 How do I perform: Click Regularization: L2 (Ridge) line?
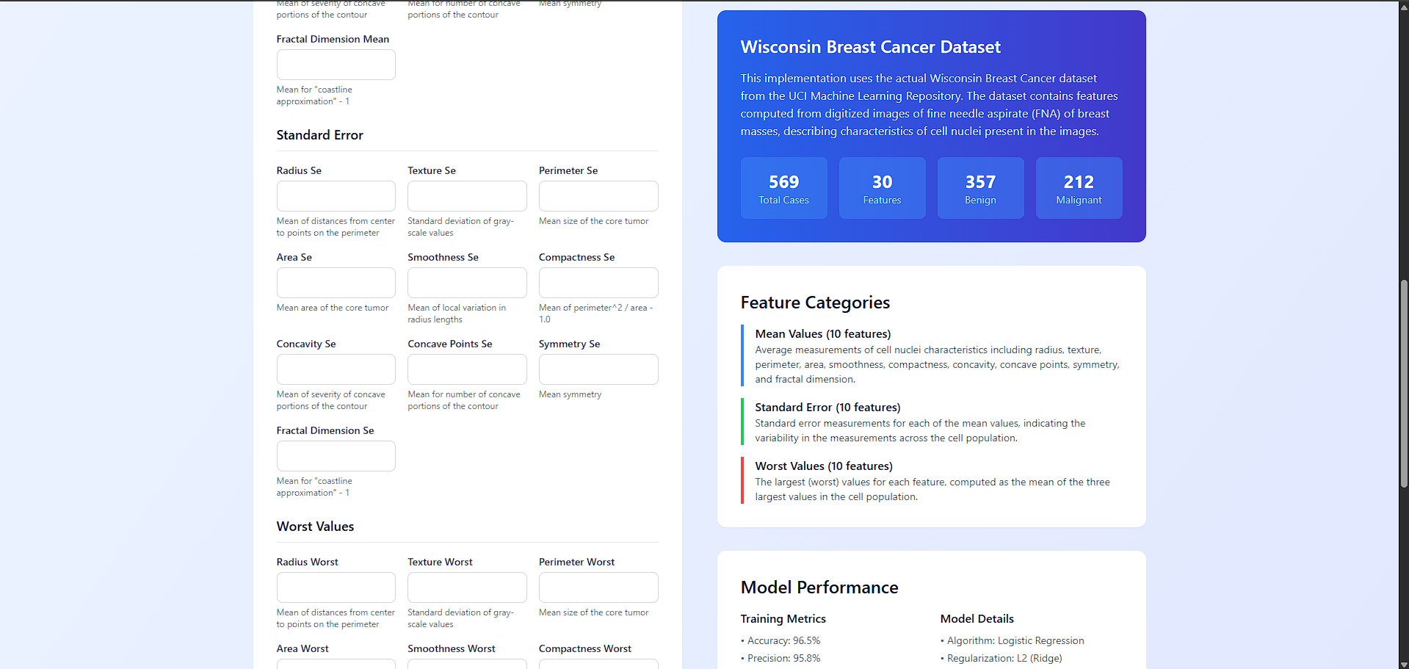tap(1001, 659)
